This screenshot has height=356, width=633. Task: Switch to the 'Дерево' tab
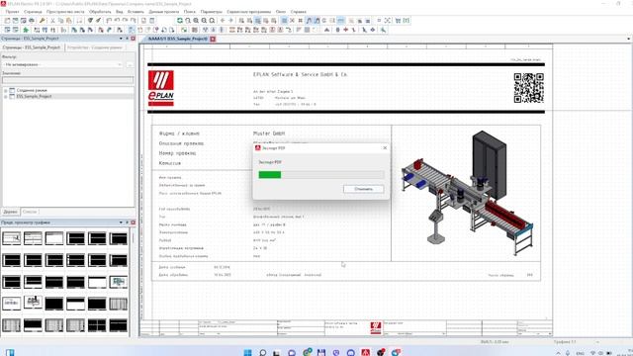pos(11,212)
